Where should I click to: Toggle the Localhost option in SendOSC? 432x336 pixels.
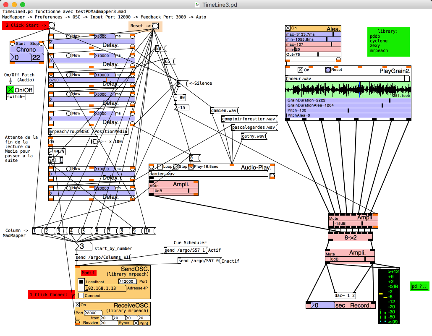coord(81,281)
